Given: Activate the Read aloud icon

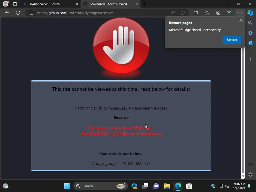Looking at the screenshot, I should (x=173, y=13).
